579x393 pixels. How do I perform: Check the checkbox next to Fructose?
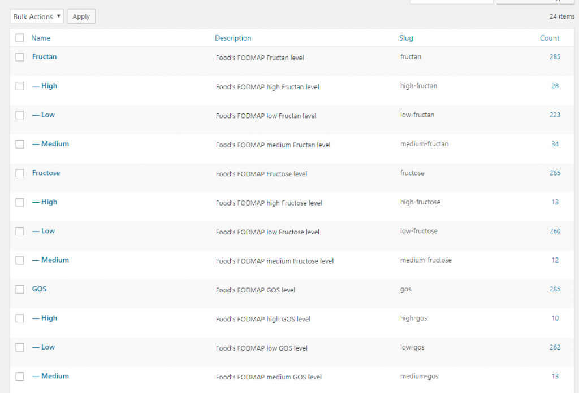click(x=19, y=173)
